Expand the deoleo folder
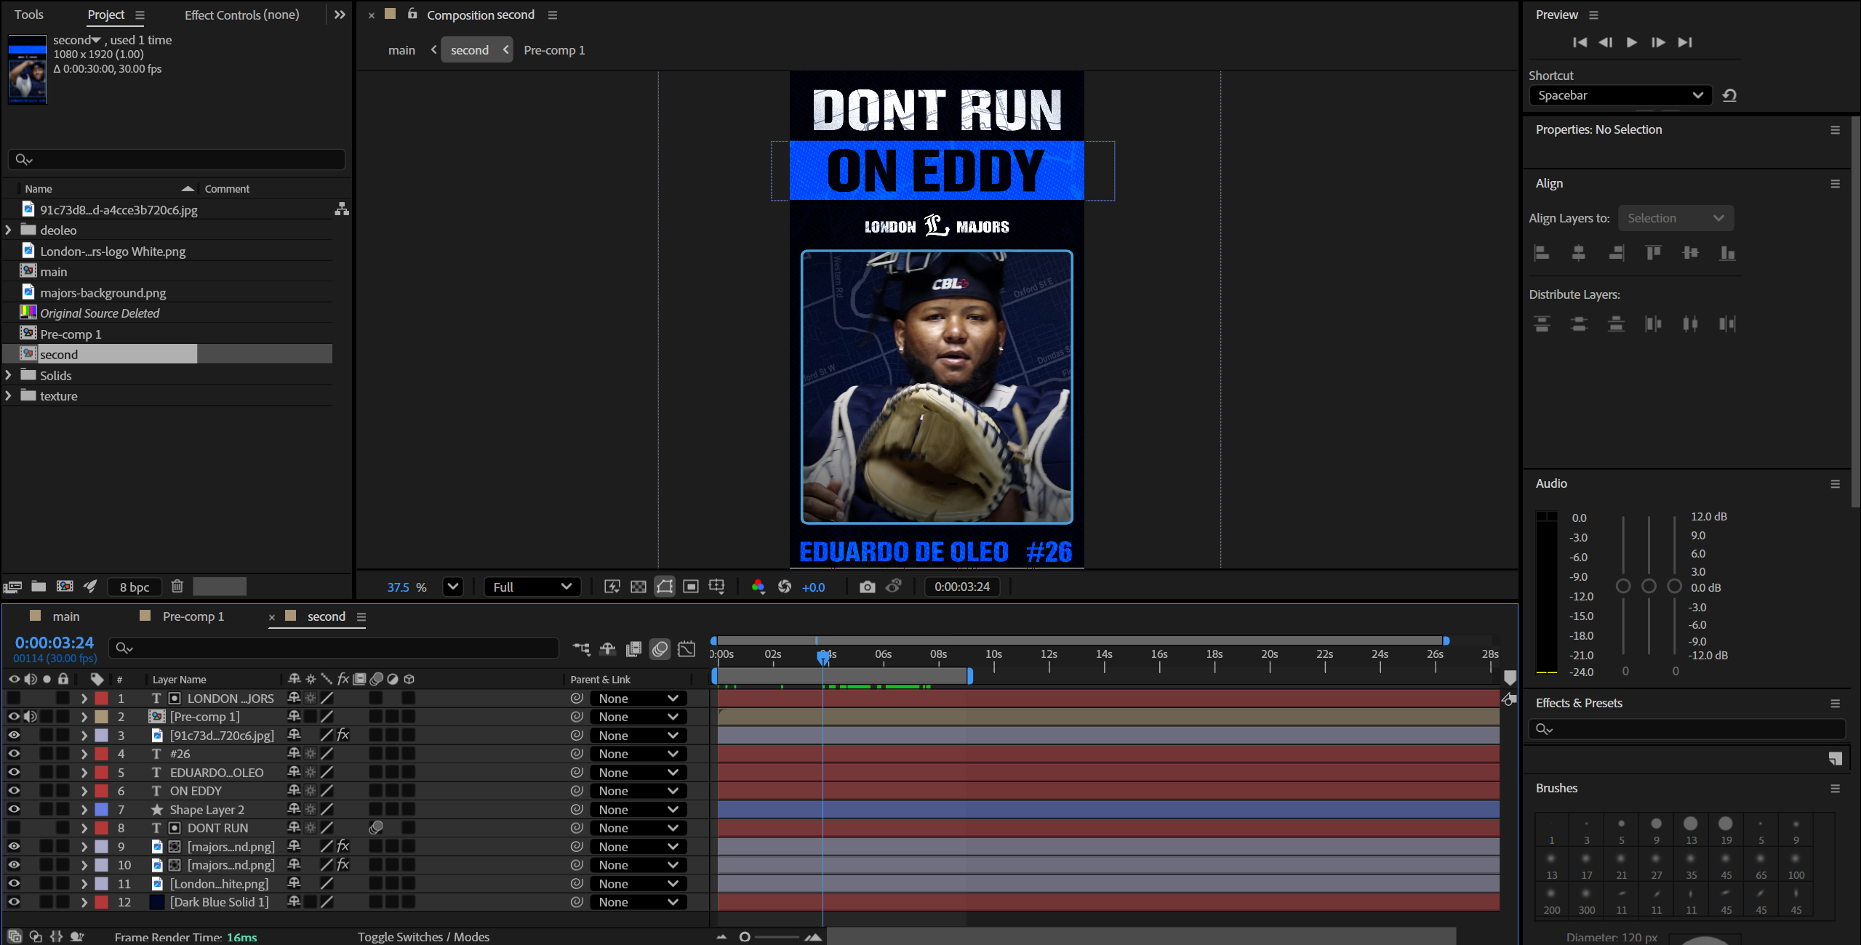Viewport: 1861px width, 945px height. (x=9, y=230)
